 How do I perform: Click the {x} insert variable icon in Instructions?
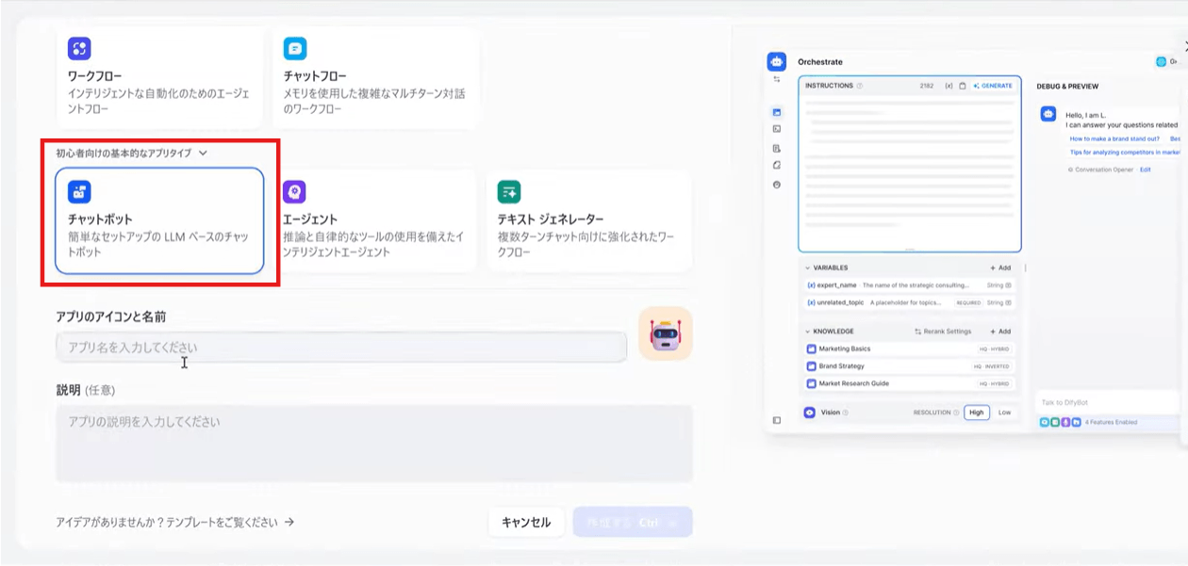pyautogui.click(x=949, y=86)
